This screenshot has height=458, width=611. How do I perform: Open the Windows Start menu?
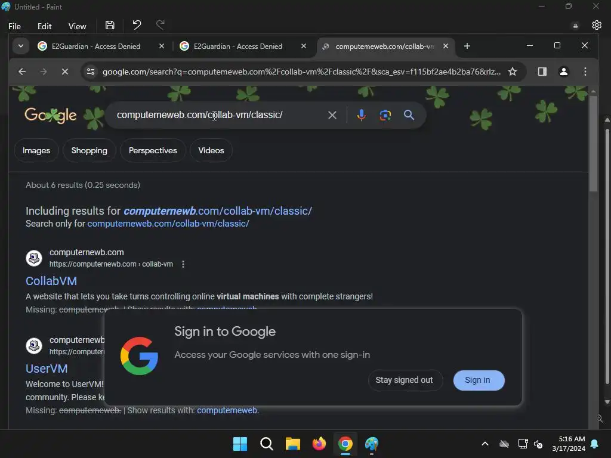(240, 444)
